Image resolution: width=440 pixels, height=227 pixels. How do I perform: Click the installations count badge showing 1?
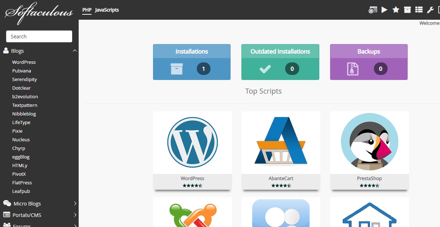204,69
